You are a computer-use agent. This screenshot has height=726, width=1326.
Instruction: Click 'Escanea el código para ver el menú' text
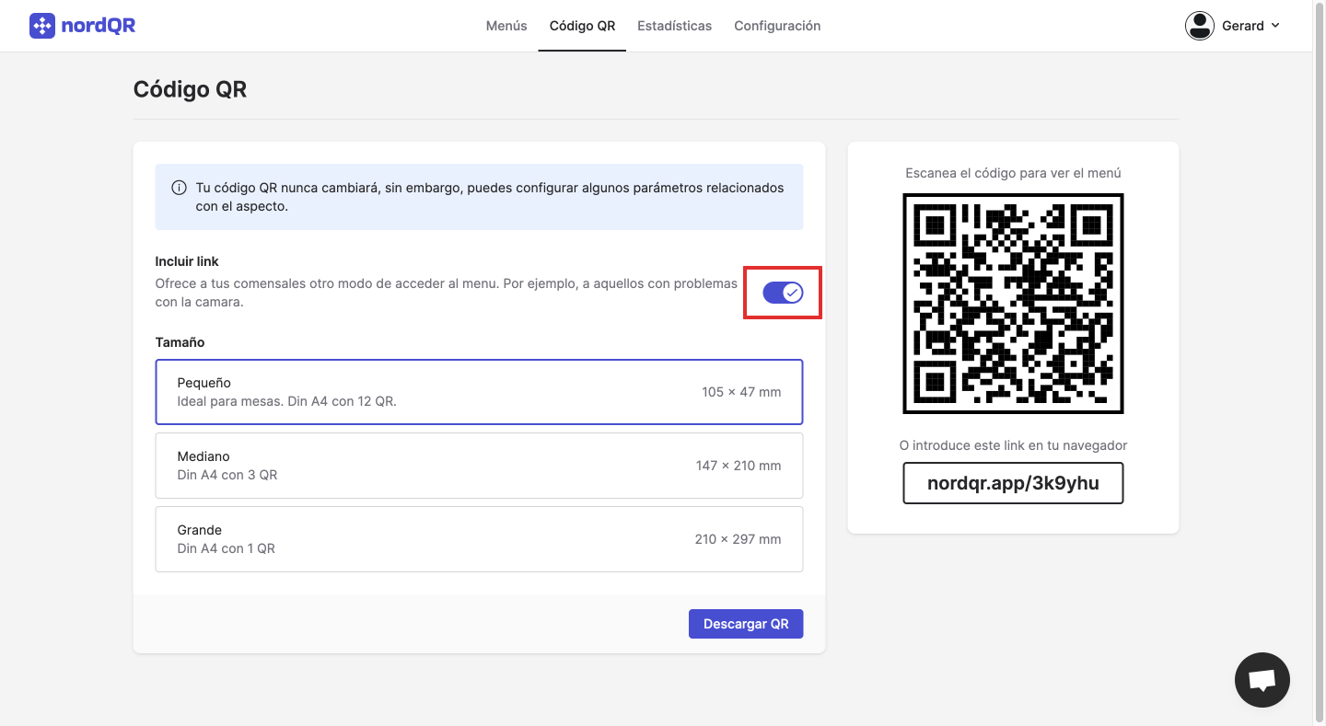[1013, 173]
